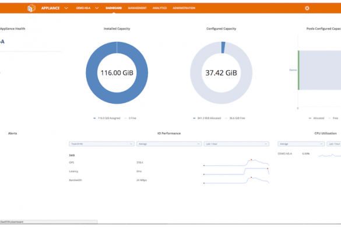Toggle the 0 Free legend entry
341x227 pixels.
click(131, 118)
